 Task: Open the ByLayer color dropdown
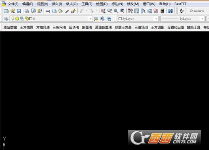click(x=156, y=19)
